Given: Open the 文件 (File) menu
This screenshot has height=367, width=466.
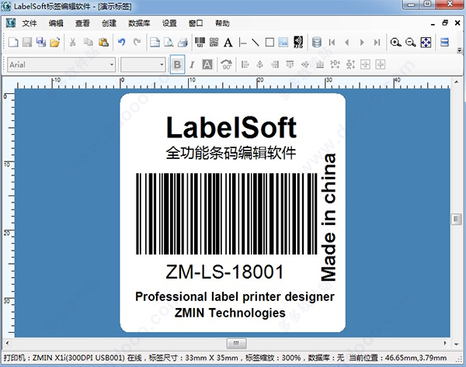Looking at the screenshot, I should pyautogui.click(x=30, y=23).
